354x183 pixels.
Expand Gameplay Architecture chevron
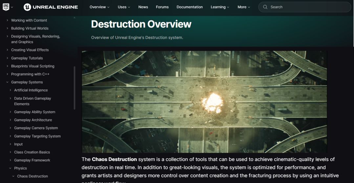coord(11,120)
